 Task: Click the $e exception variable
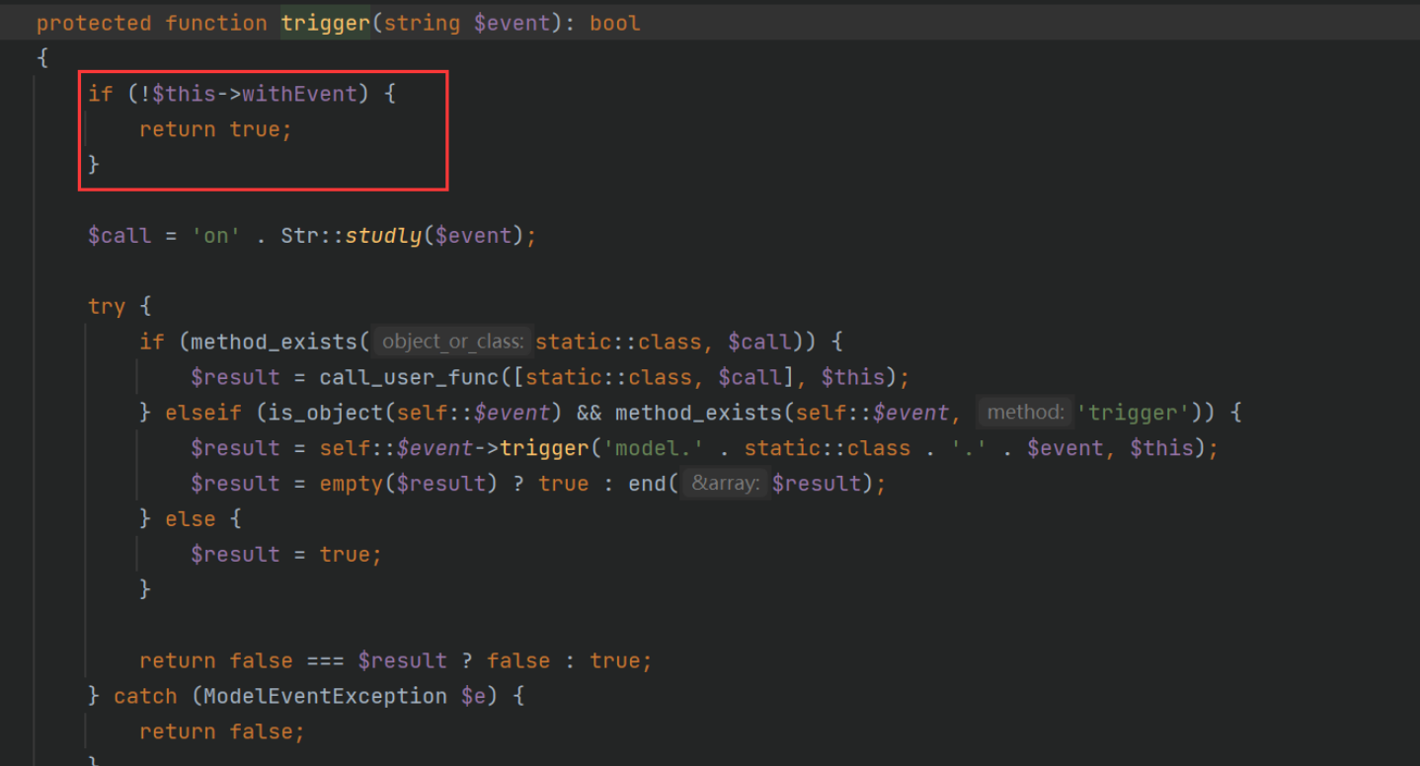473,696
